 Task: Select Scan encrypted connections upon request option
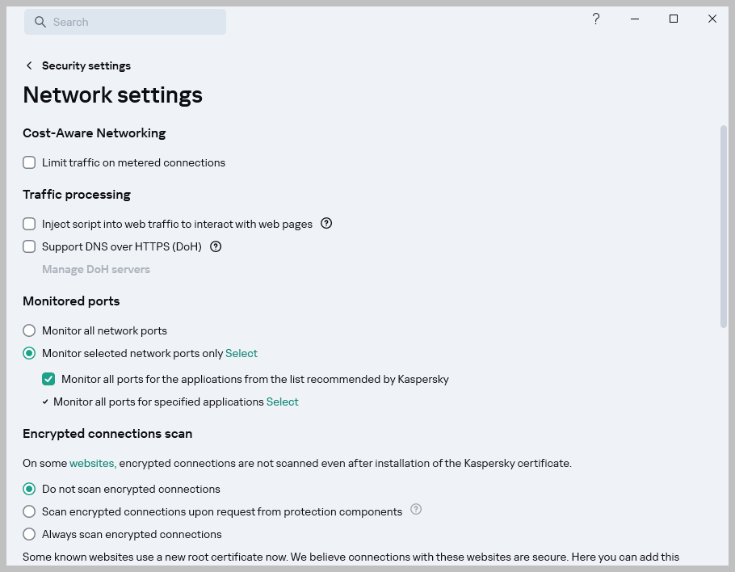pos(29,511)
